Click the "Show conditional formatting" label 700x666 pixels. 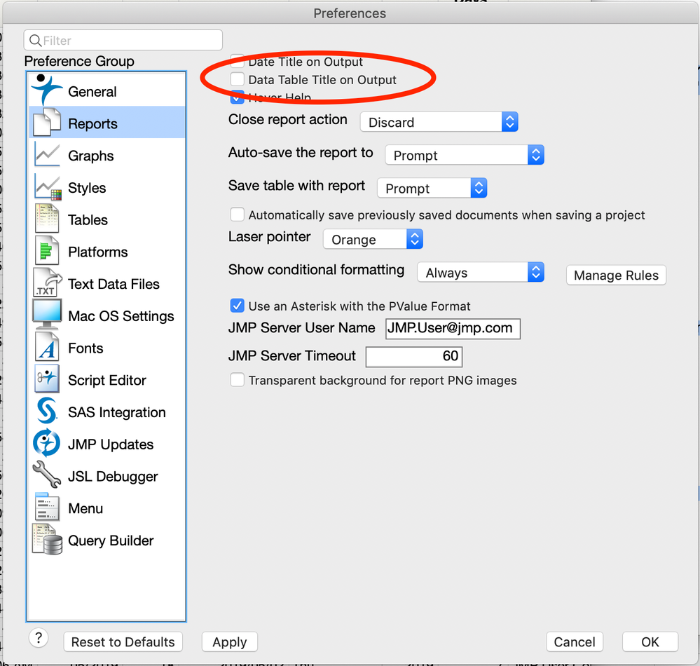click(316, 270)
